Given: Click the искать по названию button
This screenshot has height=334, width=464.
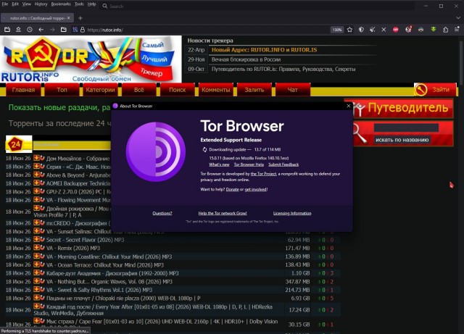Looking at the screenshot, I should 402,140.
